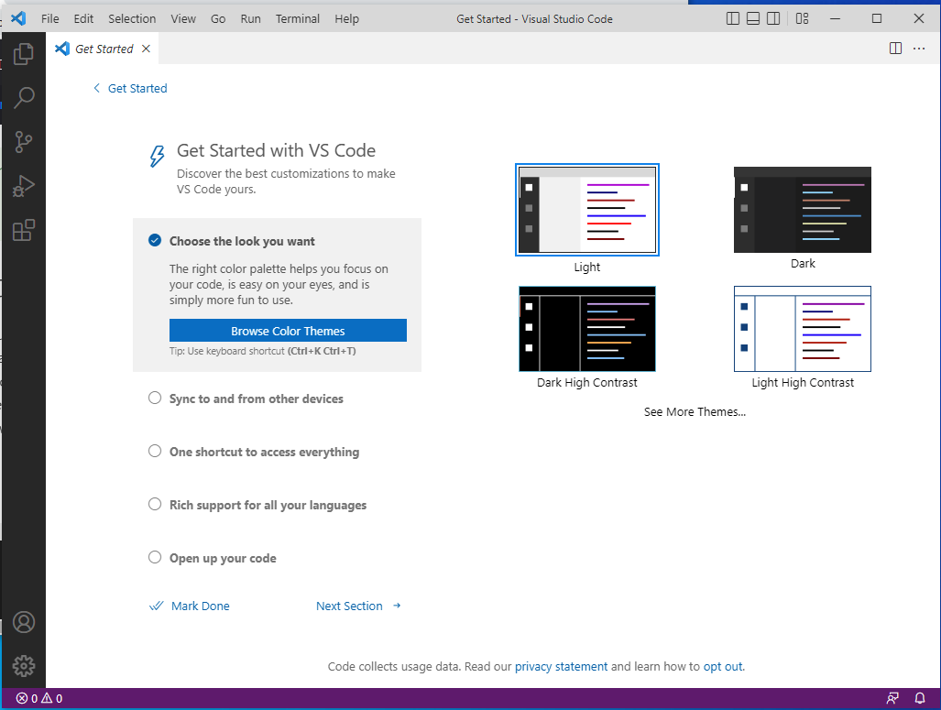The image size is (941, 710).
Task: Open the Customize Layout control in title bar
Action: (803, 18)
